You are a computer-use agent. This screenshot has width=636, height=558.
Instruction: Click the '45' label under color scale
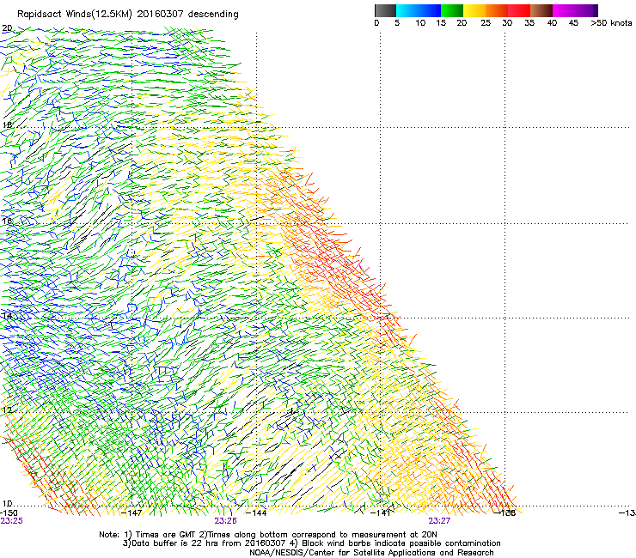pos(573,22)
